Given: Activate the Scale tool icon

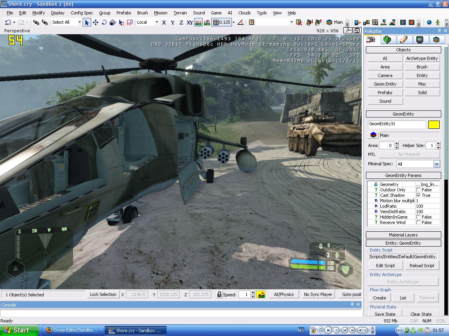Looking at the screenshot, I should tap(113, 22).
